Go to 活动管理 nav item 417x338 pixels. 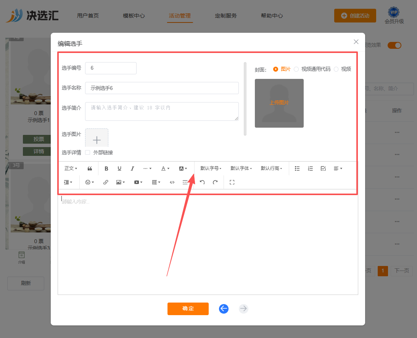180,16
